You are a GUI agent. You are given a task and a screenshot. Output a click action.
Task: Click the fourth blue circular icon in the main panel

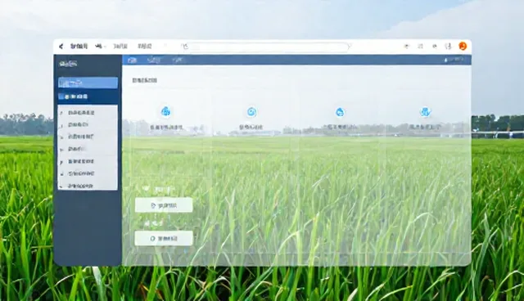[425, 112]
